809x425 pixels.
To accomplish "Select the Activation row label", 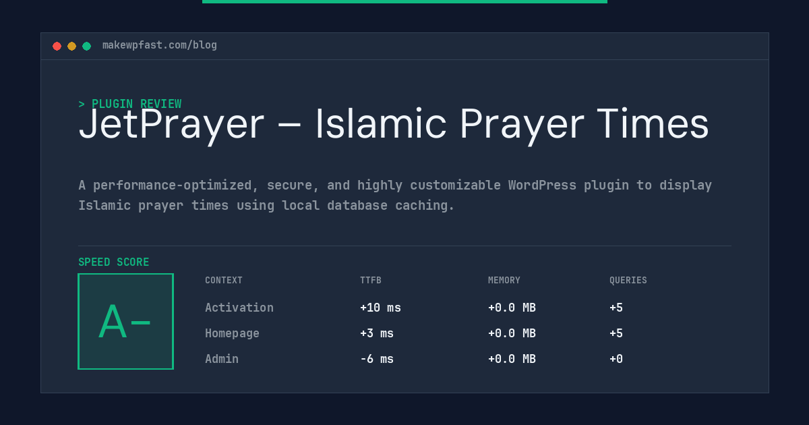I will click(239, 308).
